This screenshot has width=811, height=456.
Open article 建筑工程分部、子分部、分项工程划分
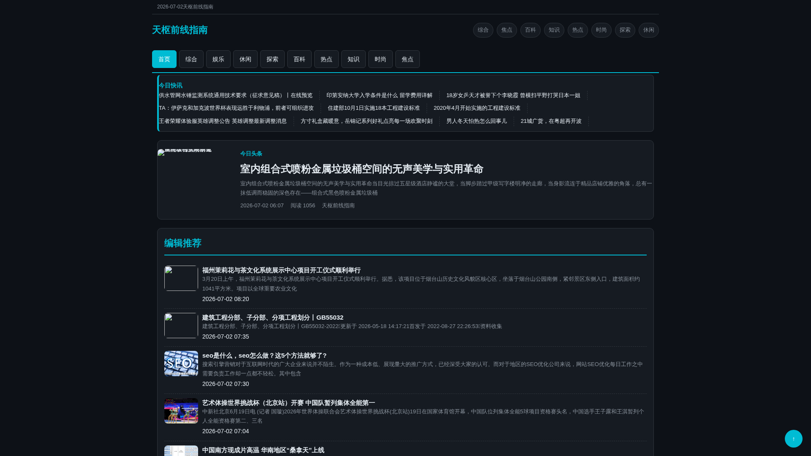point(273,318)
